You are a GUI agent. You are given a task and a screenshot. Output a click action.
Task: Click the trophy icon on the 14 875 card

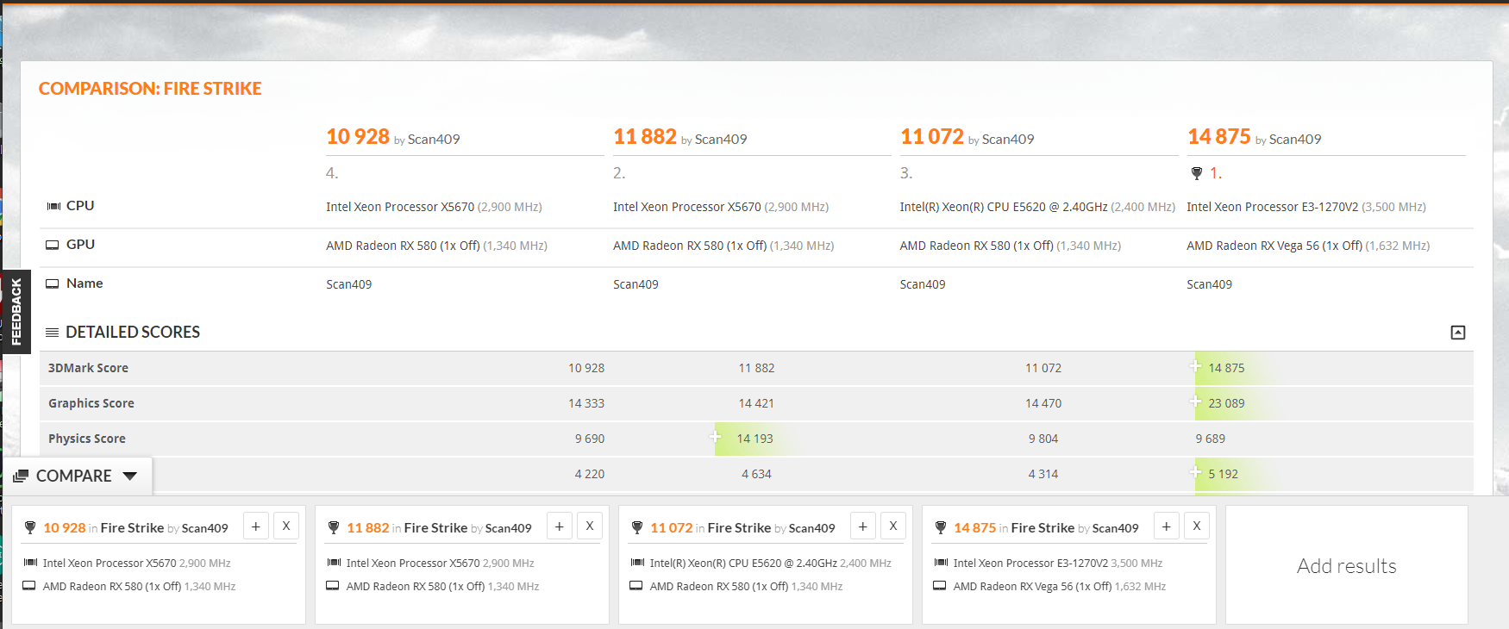[941, 527]
